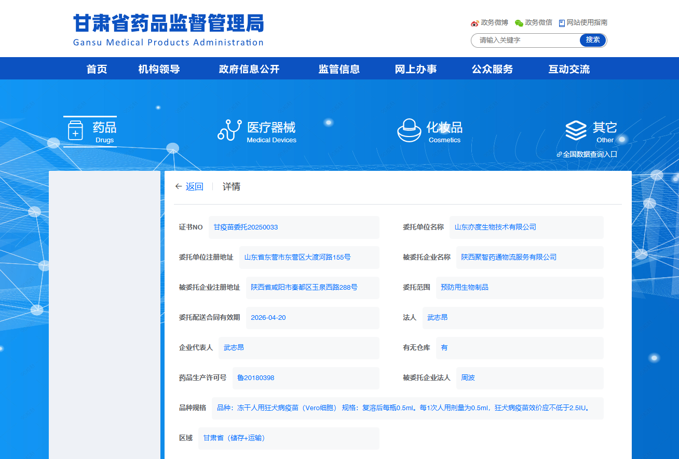Image resolution: width=679 pixels, height=459 pixels.
Task: Click the Weibo icon in header
Action: (x=474, y=23)
